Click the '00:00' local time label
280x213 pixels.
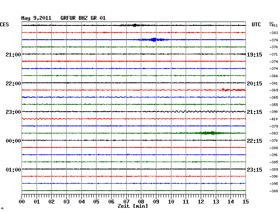point(13,141)
